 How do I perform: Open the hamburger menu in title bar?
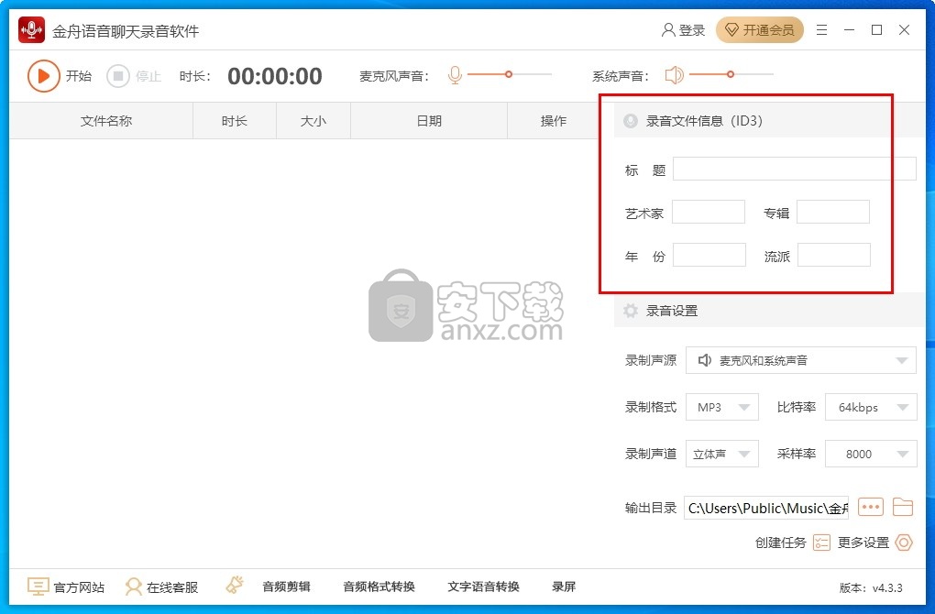coord(821,30)
